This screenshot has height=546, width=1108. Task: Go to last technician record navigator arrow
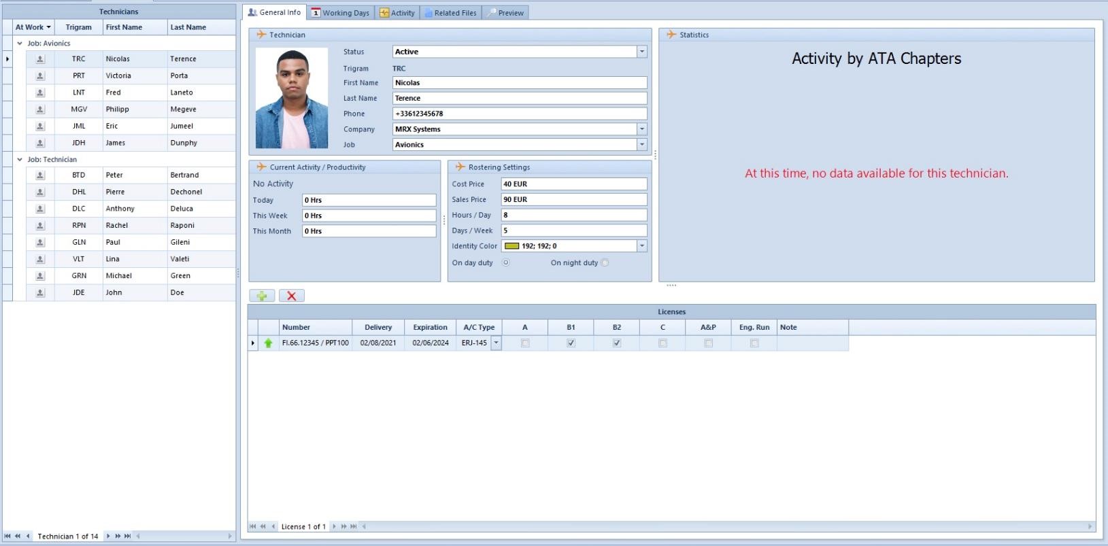tap(127, 536)
